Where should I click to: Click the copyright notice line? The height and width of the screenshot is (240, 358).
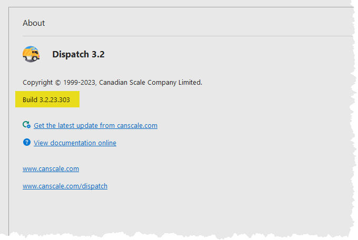(112, 82)
